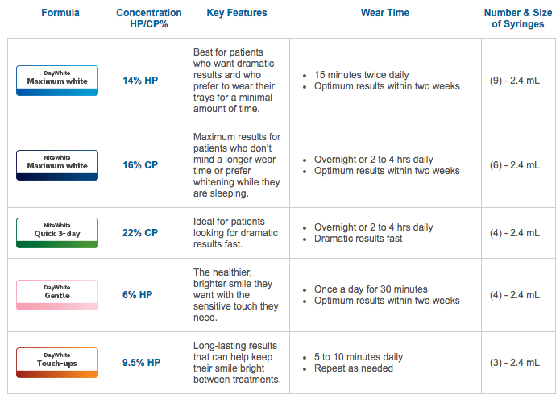Select the 6% HP concentration value

[x=138, y=295]
